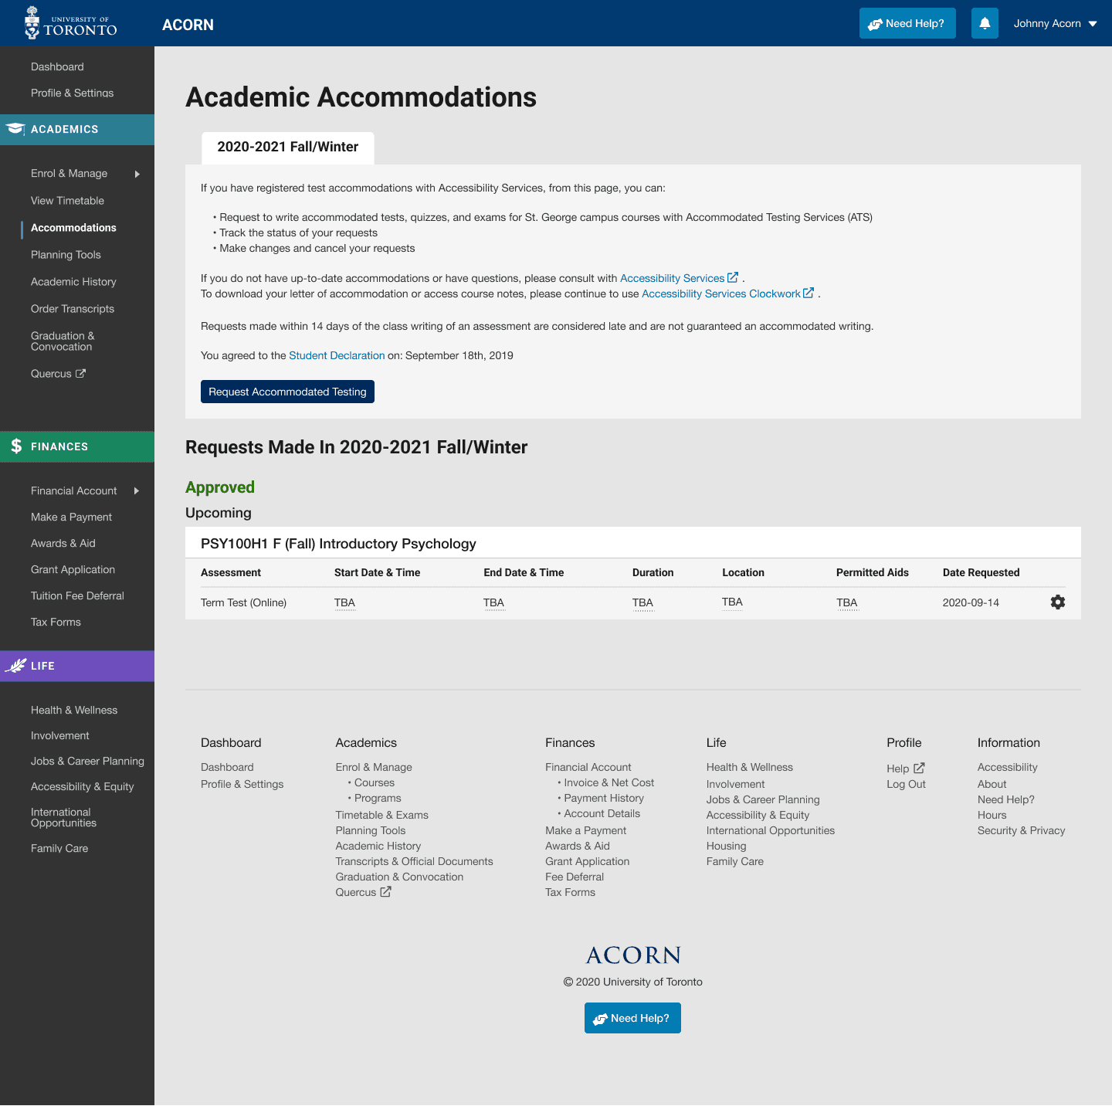Open the Accessibility Services link

[x=673, y=278]
